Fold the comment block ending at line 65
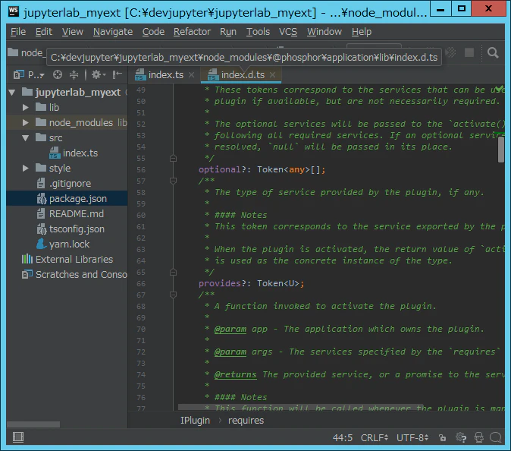 pyautogui.click(x=173, y=272)
